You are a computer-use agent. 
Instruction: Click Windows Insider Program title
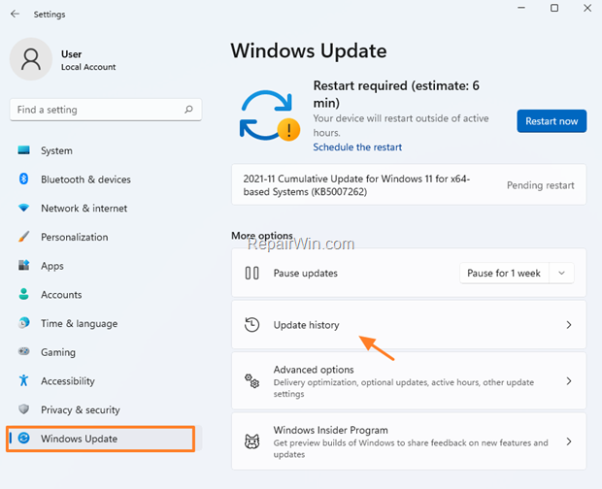[x=330, y=430]
